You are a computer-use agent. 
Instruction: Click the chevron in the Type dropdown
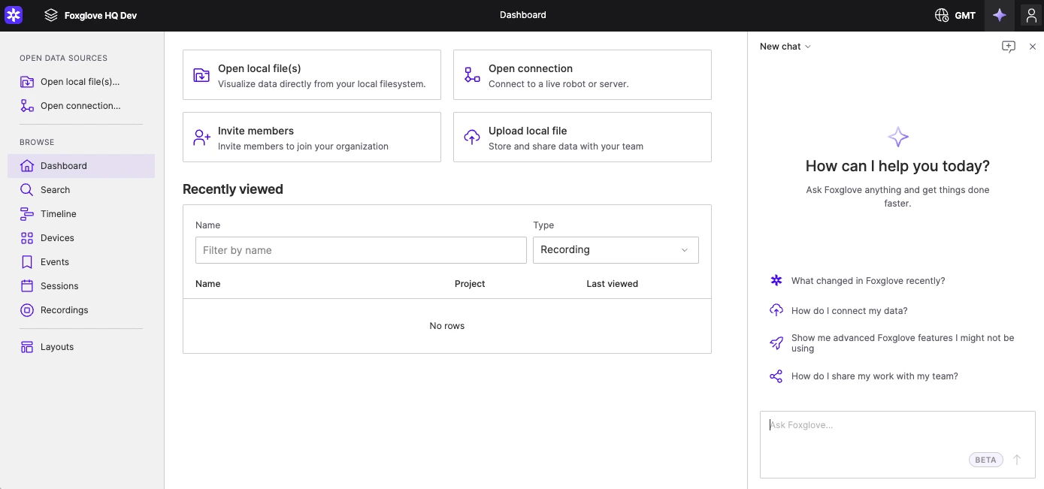tap(685, 250)
